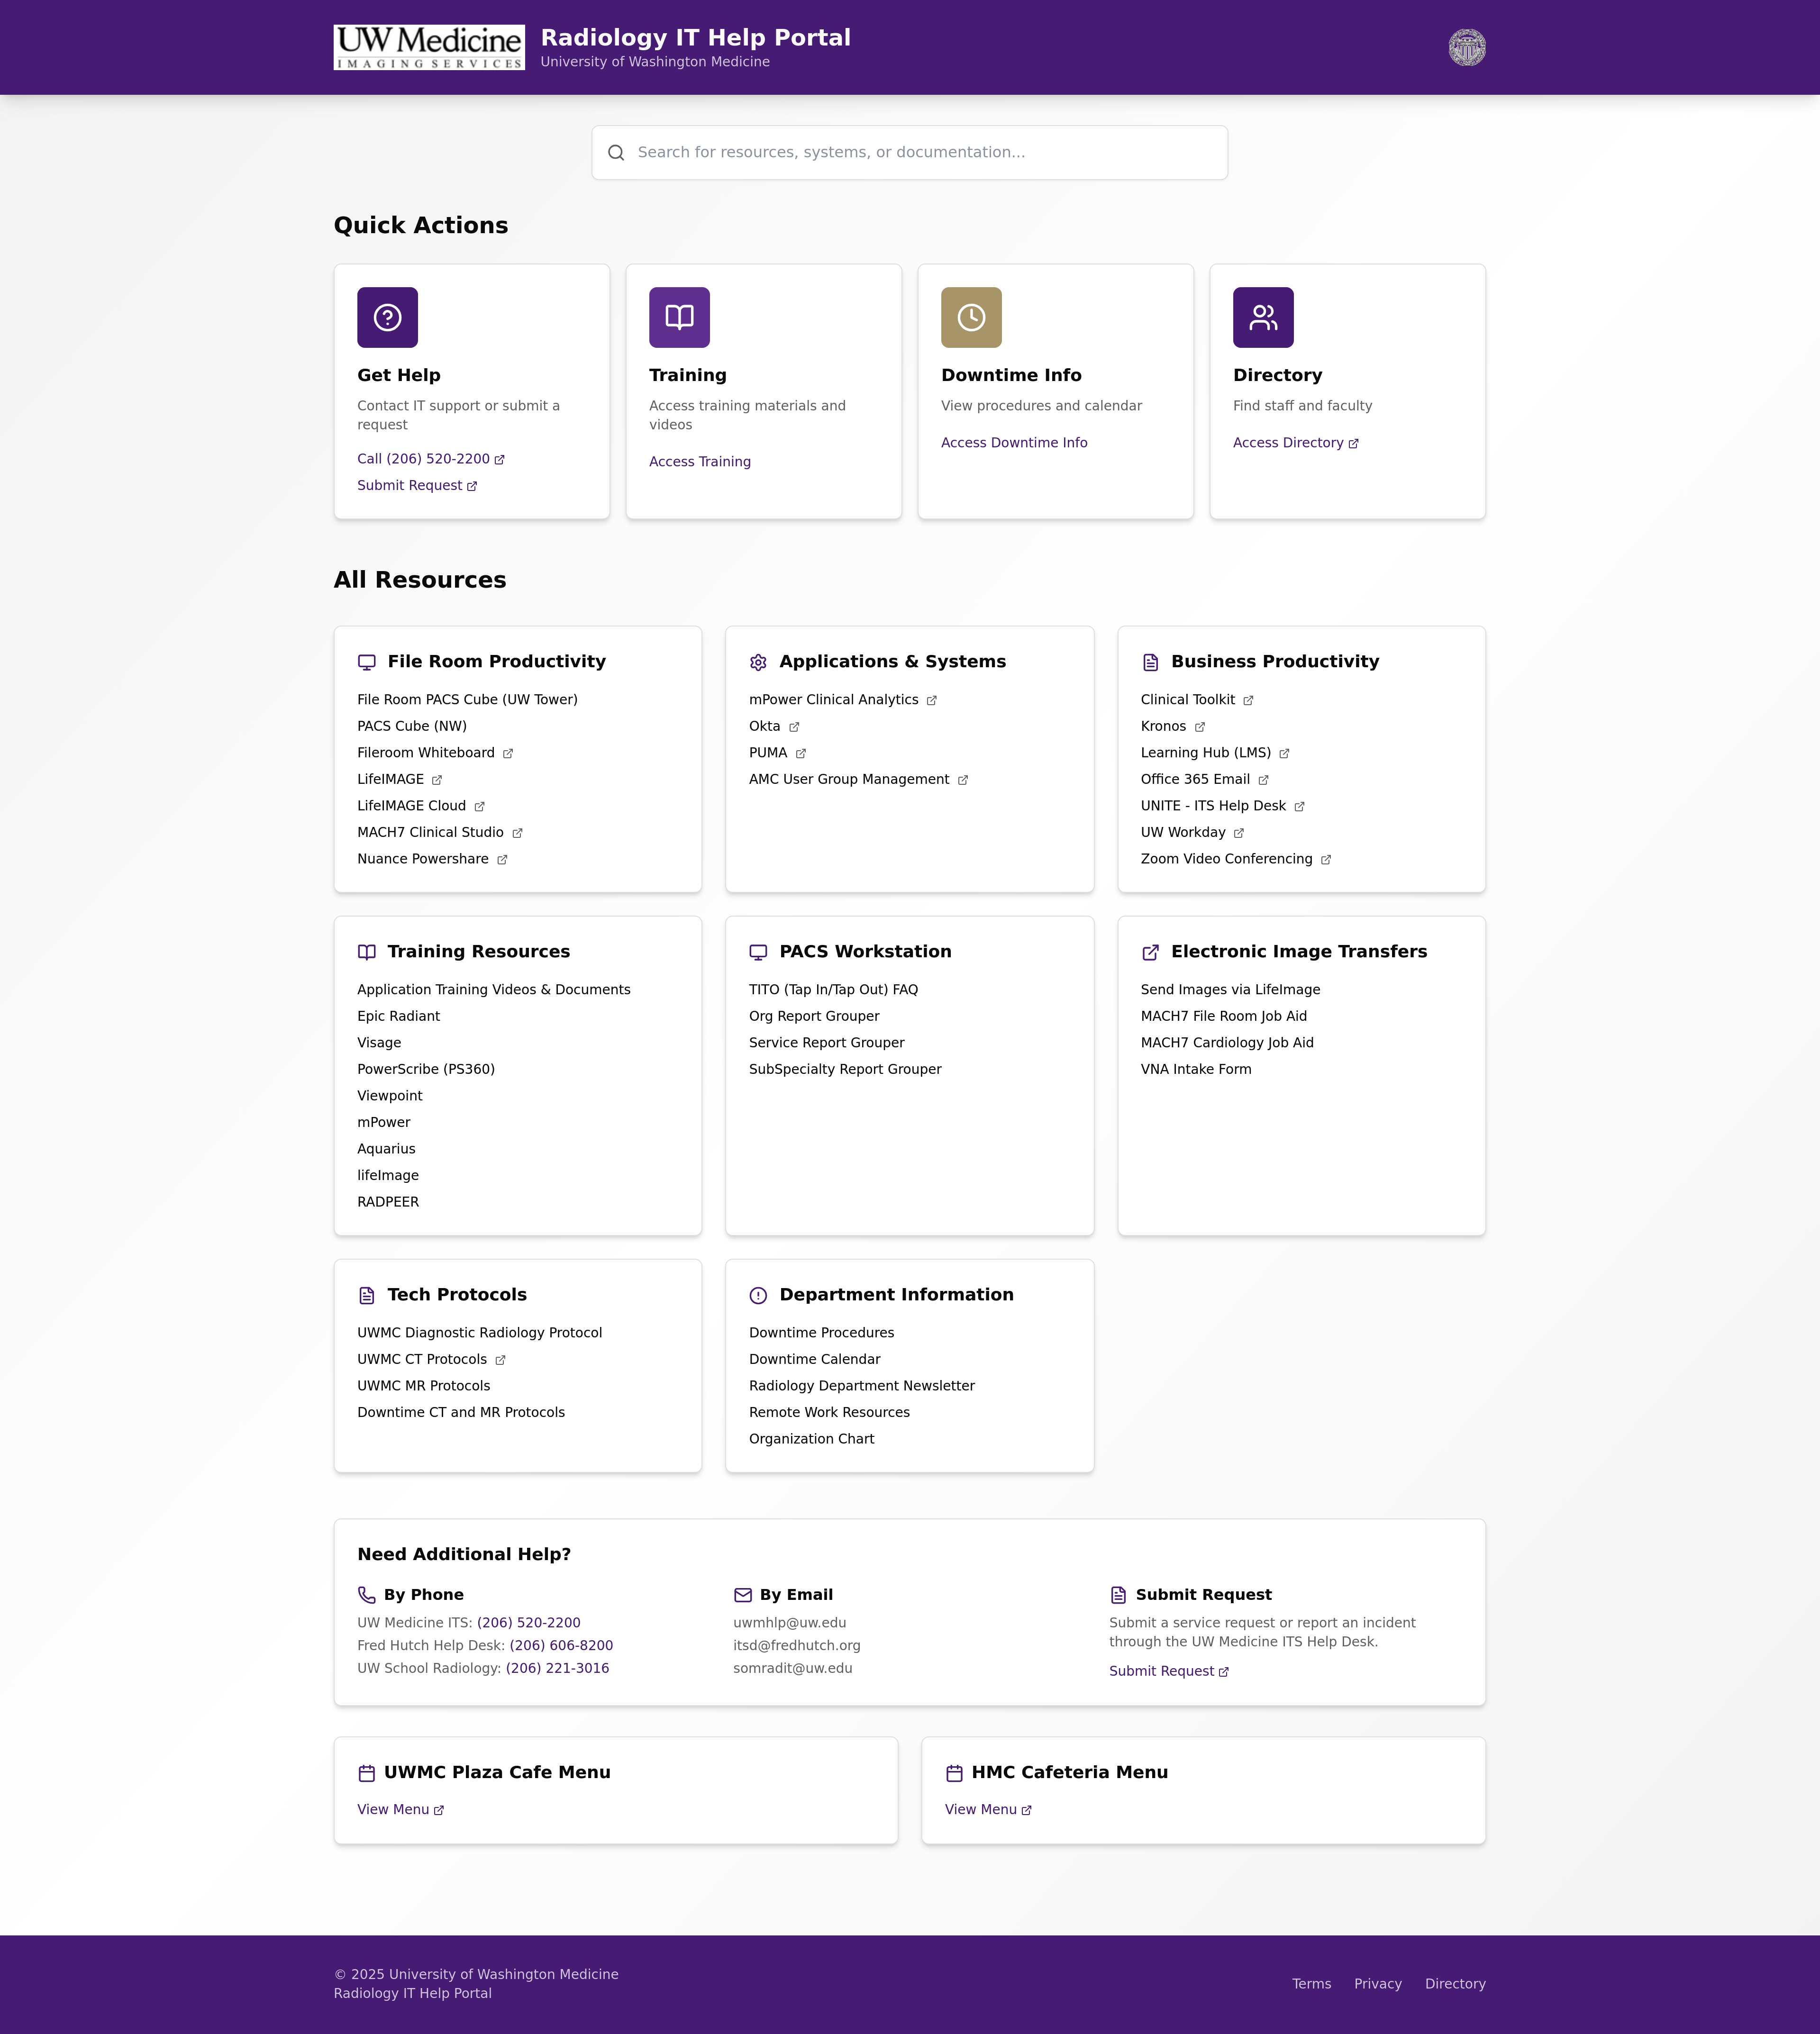Open Organization Chart in Department Information

tap(811, 1439)
